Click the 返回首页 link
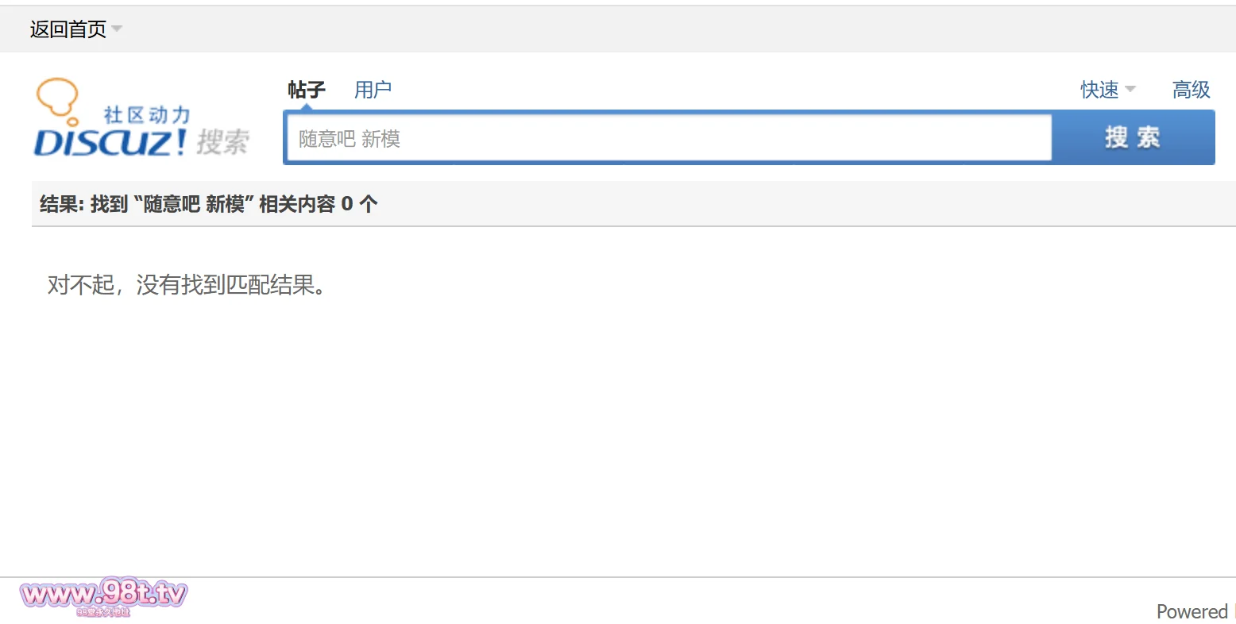1236x624 pixels. click(x=68, y=29)
